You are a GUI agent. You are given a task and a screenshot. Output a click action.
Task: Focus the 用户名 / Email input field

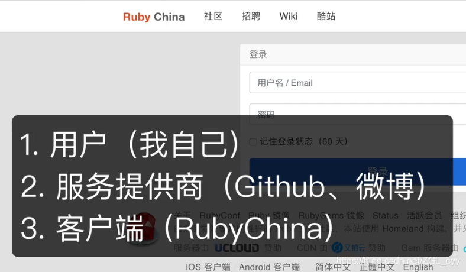coord(358,83)
